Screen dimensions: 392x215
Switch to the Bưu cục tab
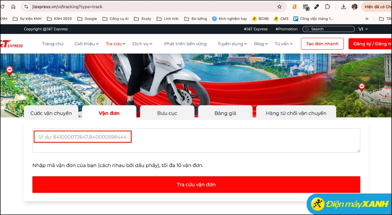pos(167,113)
